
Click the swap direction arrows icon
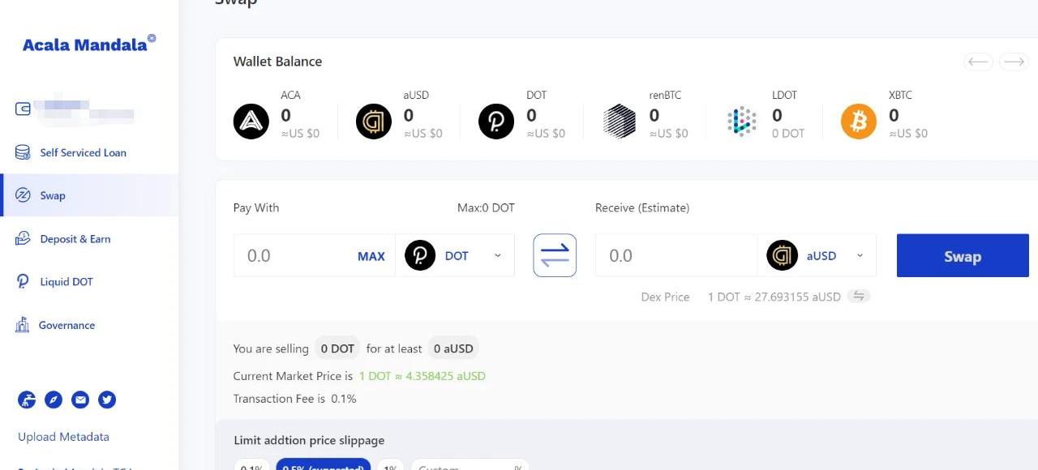(555, 255)
